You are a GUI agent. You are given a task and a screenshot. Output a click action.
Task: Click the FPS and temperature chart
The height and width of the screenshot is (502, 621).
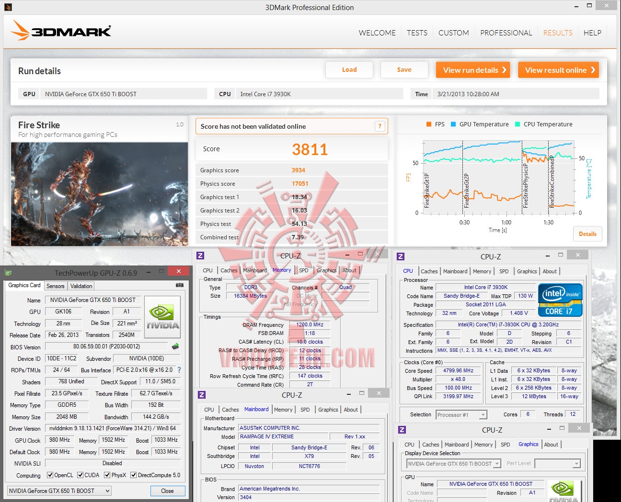point(498,178)
